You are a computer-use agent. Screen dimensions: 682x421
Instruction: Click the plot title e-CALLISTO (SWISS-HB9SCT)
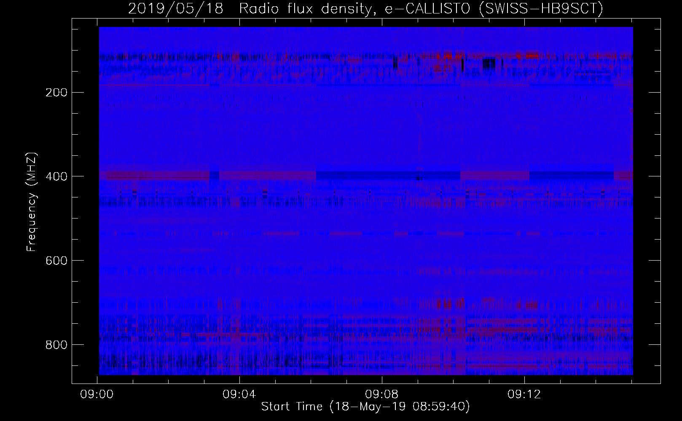[494, 9]
